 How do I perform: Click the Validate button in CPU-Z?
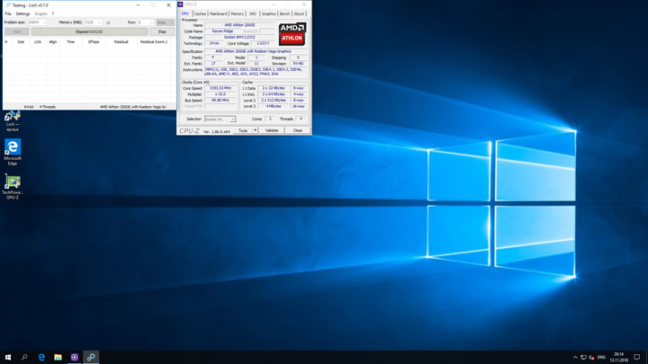click(x=272, y=130)
